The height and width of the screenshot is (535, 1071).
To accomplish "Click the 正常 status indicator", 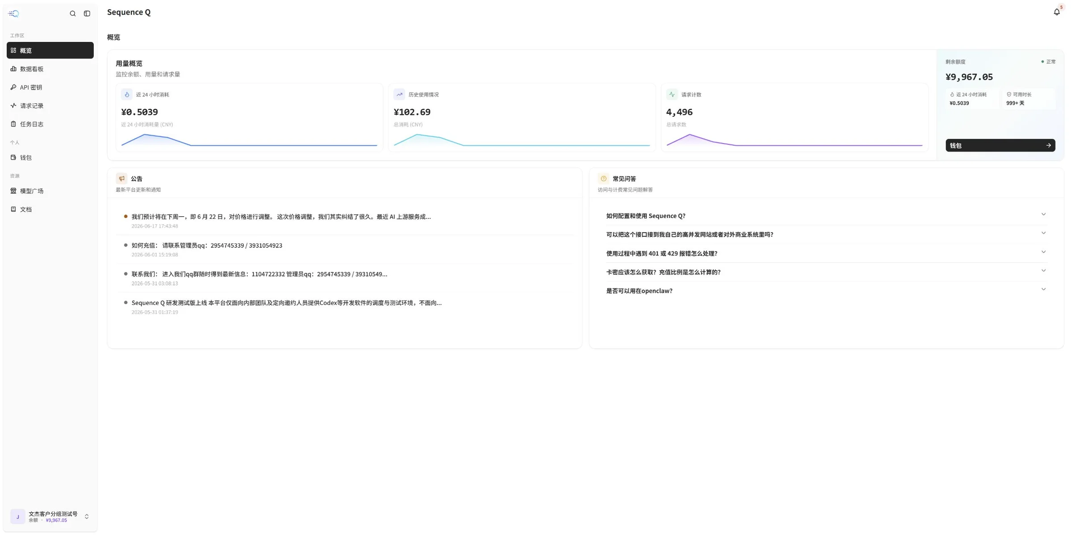I will pos(1048,62).
